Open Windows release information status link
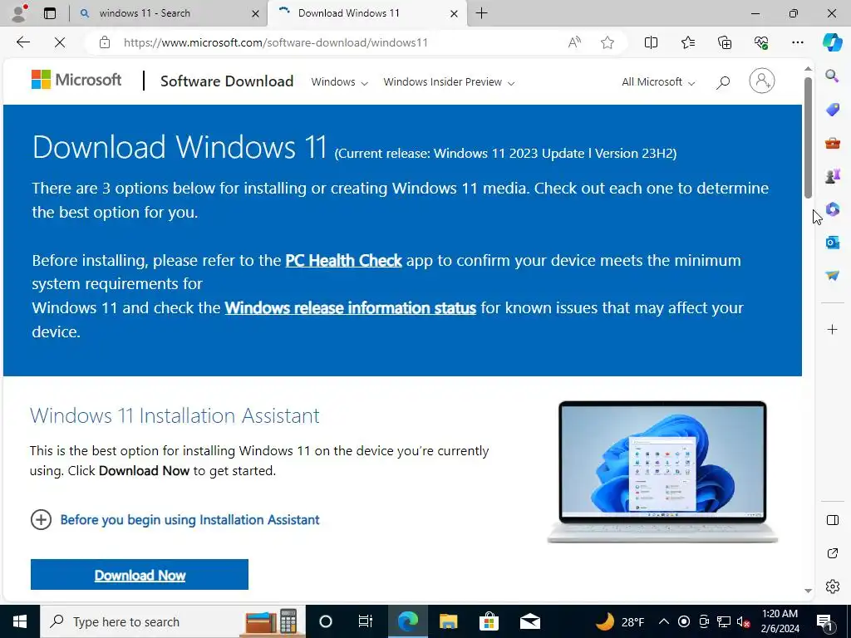The height and width of the screenshot is (638, 851). point(350,307)
